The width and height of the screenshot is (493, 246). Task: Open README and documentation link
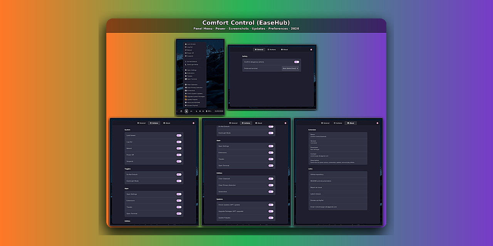[338, 181]
